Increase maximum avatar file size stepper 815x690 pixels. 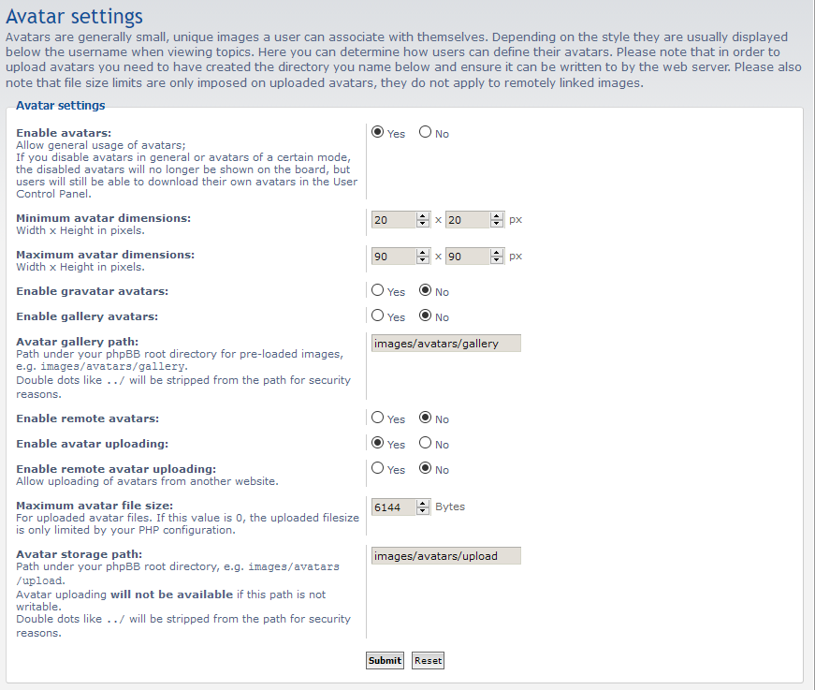point(422,504)
